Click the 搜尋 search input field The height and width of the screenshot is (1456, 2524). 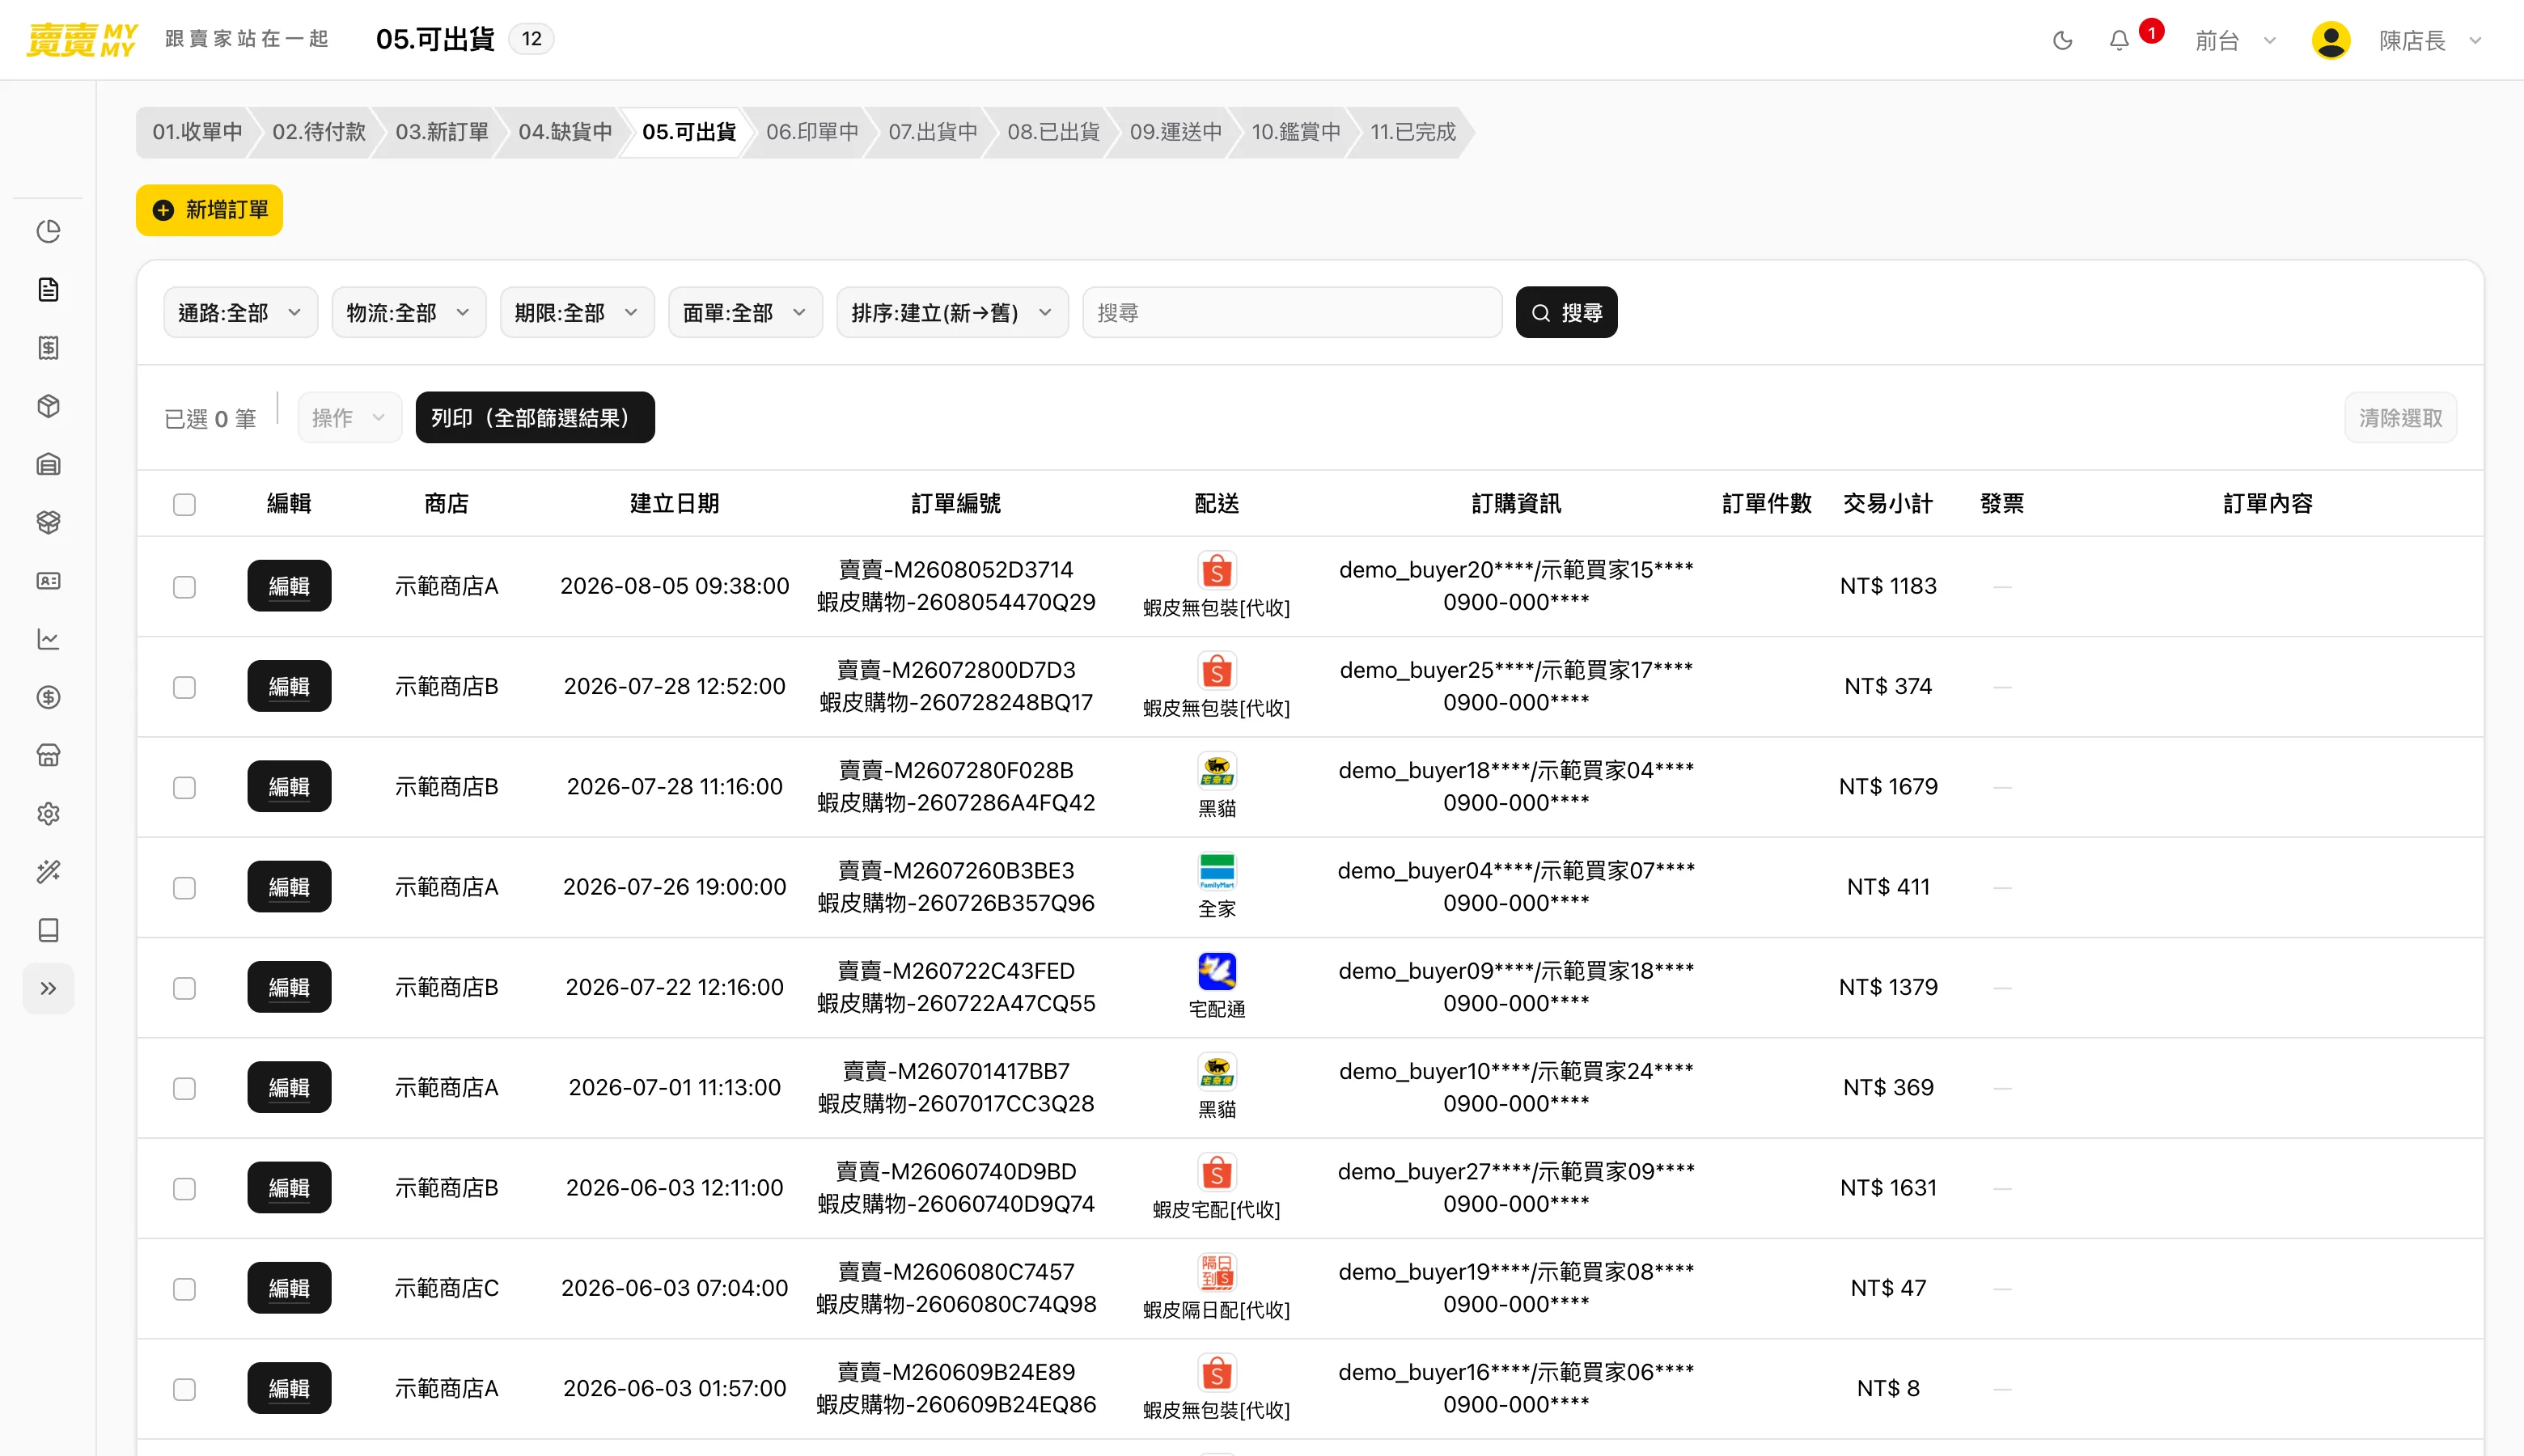[1292, 313]
